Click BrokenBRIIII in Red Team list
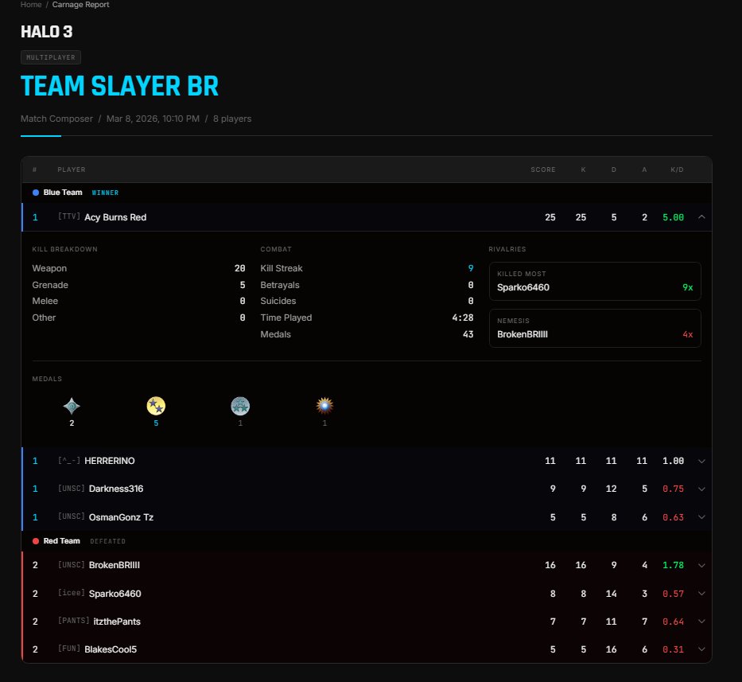Image resolution: width=742 pixels, height=682 pixels. click(114, 565)
